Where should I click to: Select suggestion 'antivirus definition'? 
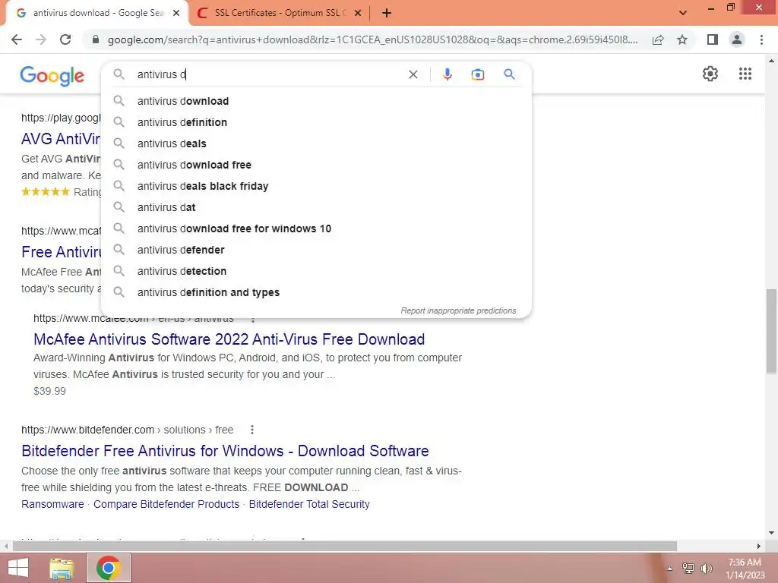[316, 122]
